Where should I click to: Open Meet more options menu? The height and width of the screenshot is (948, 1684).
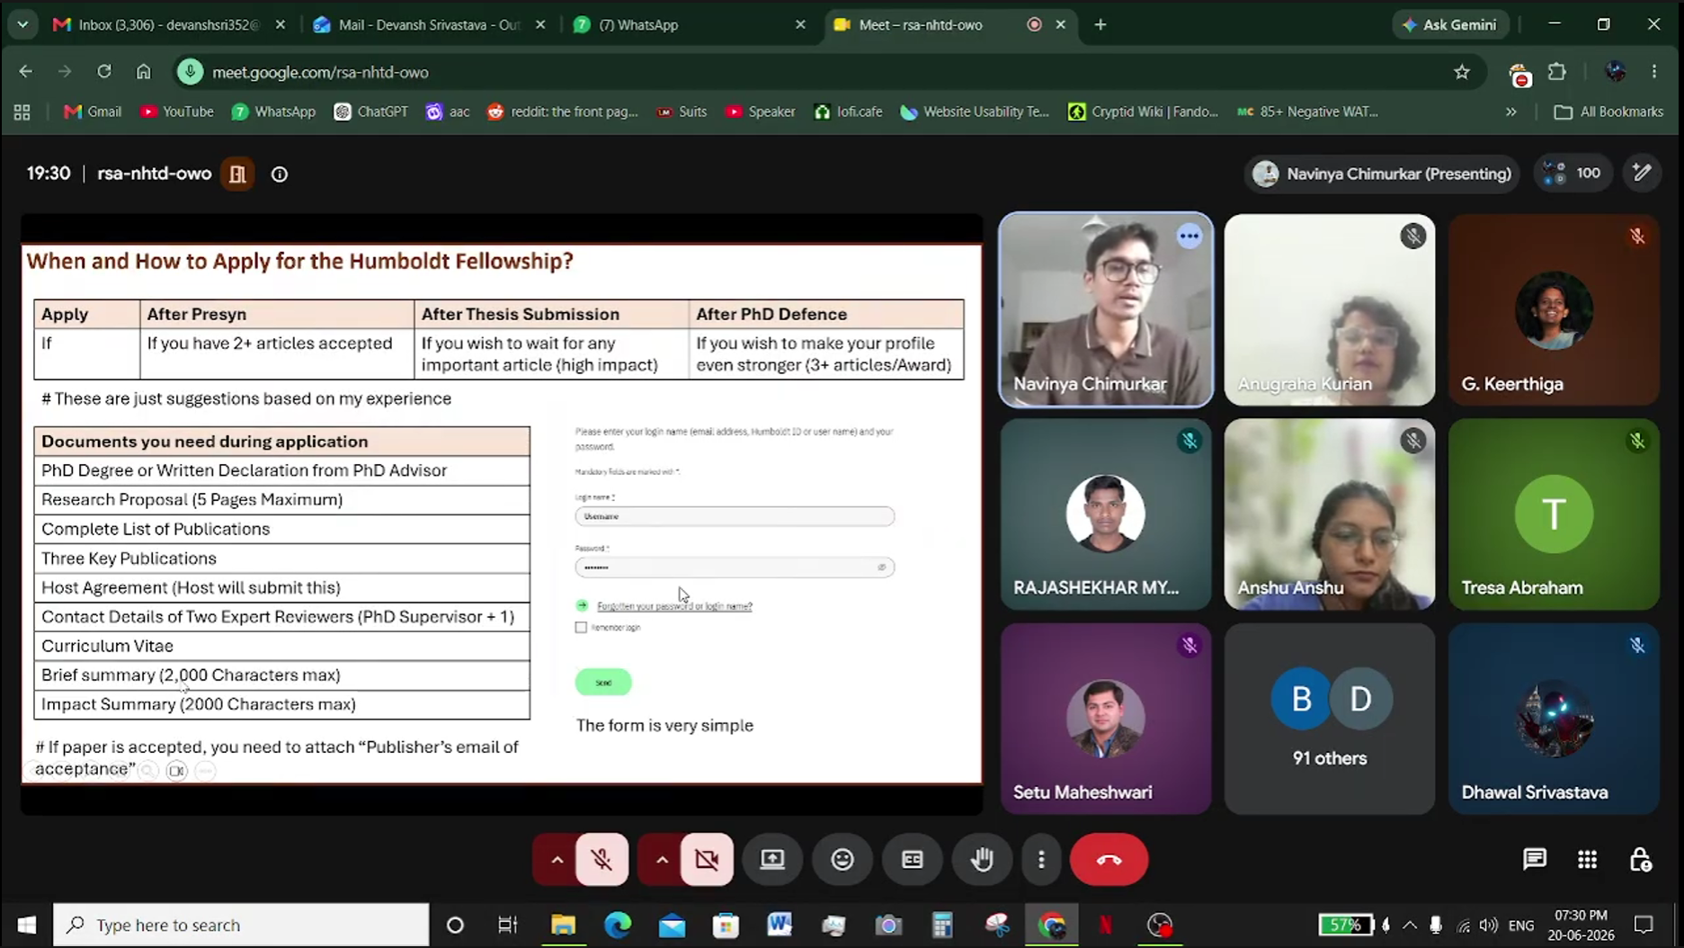pos(1041,860)
